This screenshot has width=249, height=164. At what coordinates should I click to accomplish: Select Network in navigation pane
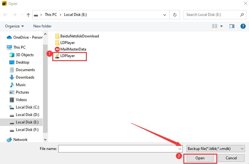[x=17, y=139]
